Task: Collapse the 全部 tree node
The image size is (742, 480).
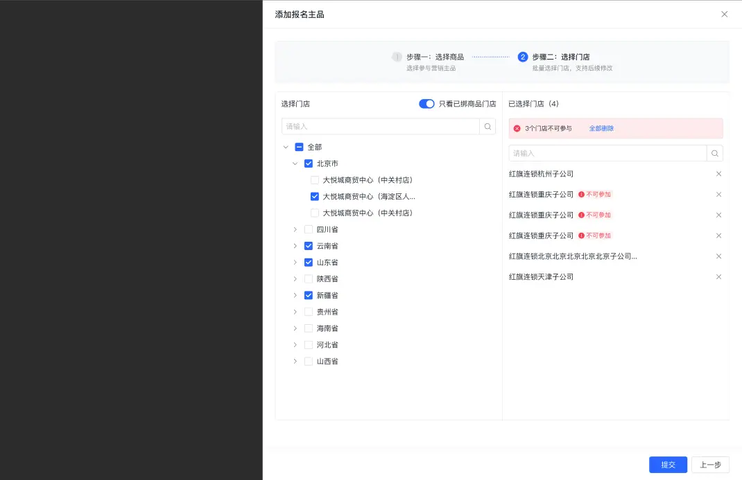Action: click(286, 147)
